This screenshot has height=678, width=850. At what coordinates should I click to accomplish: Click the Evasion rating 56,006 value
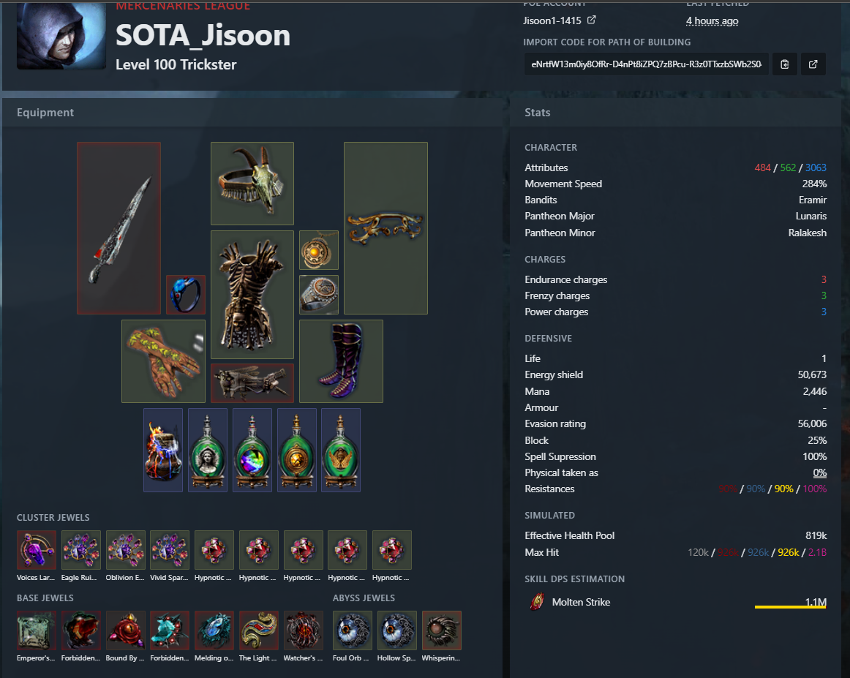click(x=812, y=423)
